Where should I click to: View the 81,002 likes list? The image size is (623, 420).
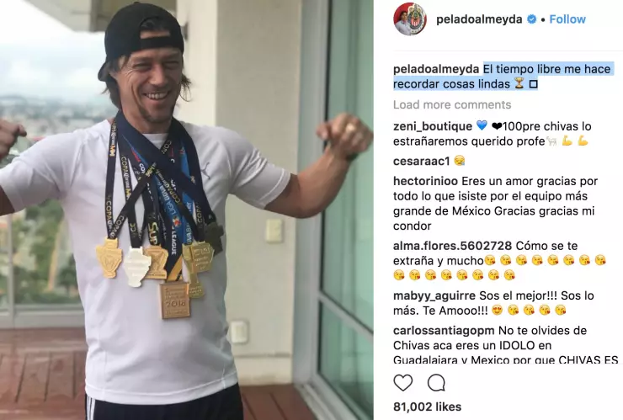(427, 407)
